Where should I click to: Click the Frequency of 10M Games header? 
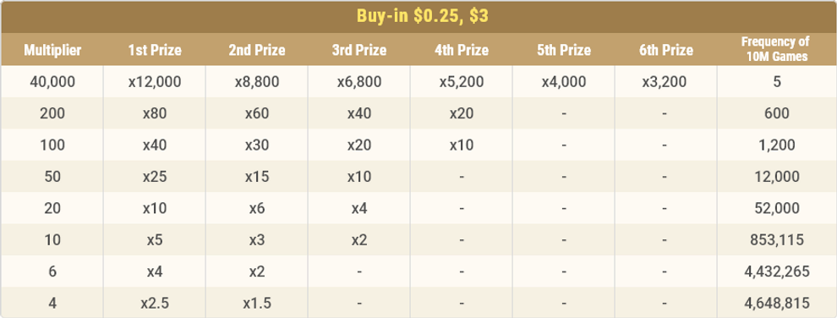tap(777, 49)
